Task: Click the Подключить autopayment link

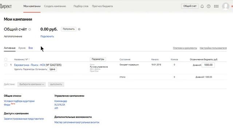Action: [47, 36]
